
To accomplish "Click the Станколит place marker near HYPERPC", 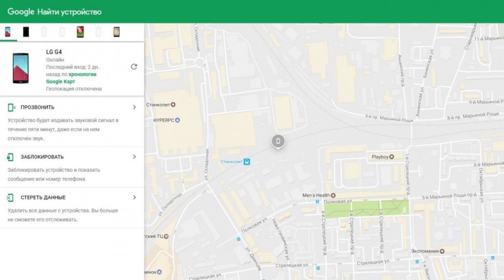I will (x=173, y=104).
